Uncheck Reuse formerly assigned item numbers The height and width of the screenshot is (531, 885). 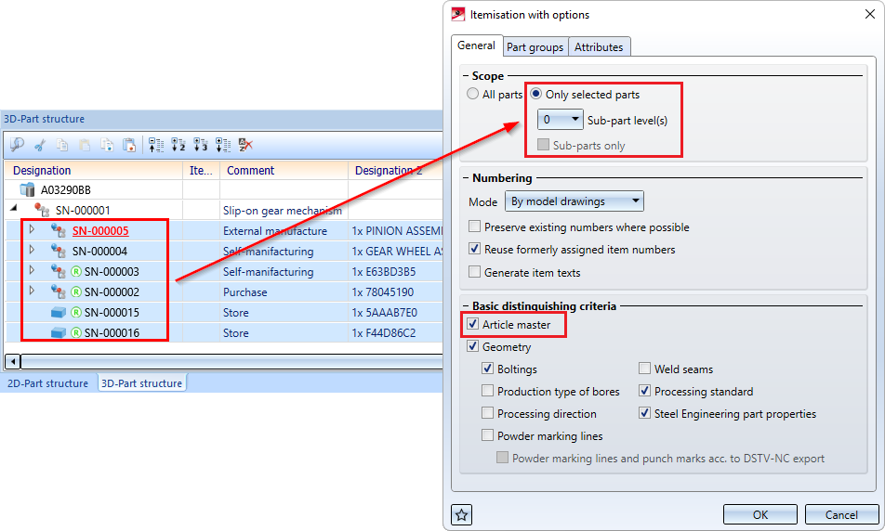(x=475, y=249)
